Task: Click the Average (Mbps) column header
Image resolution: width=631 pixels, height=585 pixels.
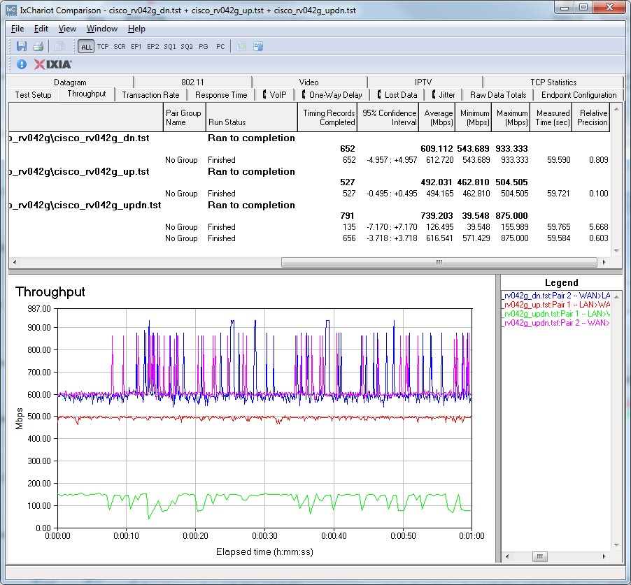Action: coord(437,117)
